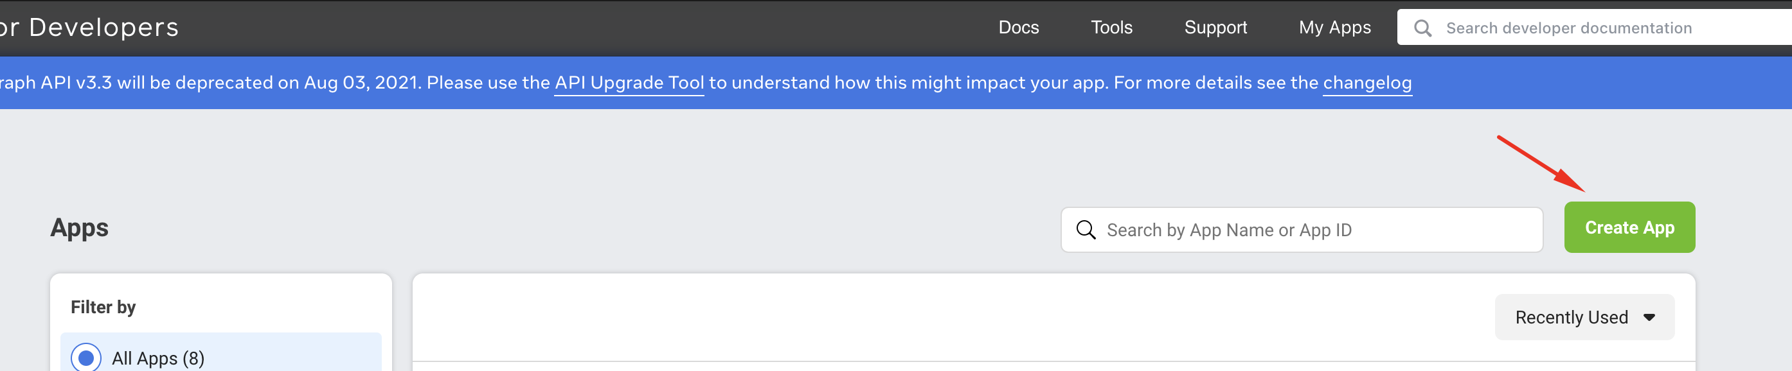Viewport: 1792px width, 371px height.
Task: Click the Developers site logo text
Action: 89,28
